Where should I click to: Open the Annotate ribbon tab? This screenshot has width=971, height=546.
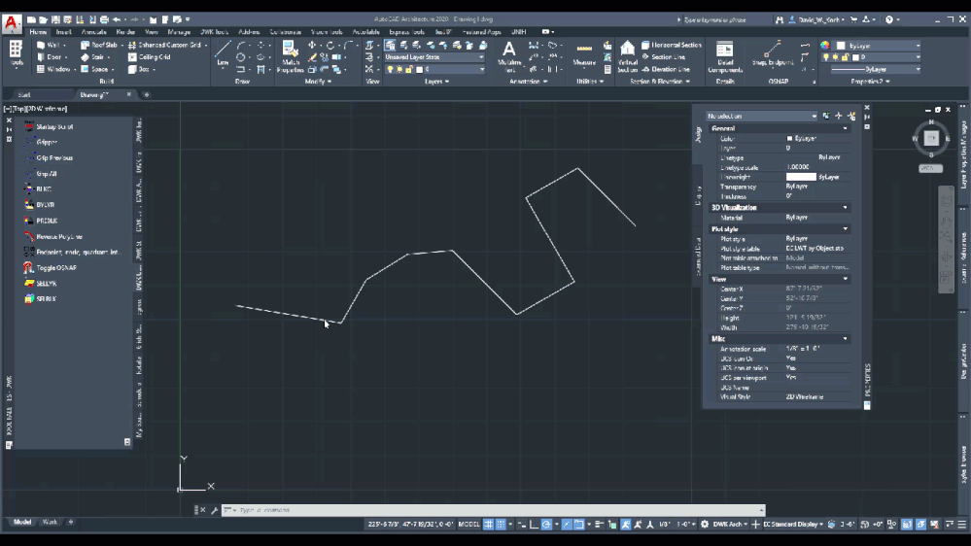click(93, 31)
